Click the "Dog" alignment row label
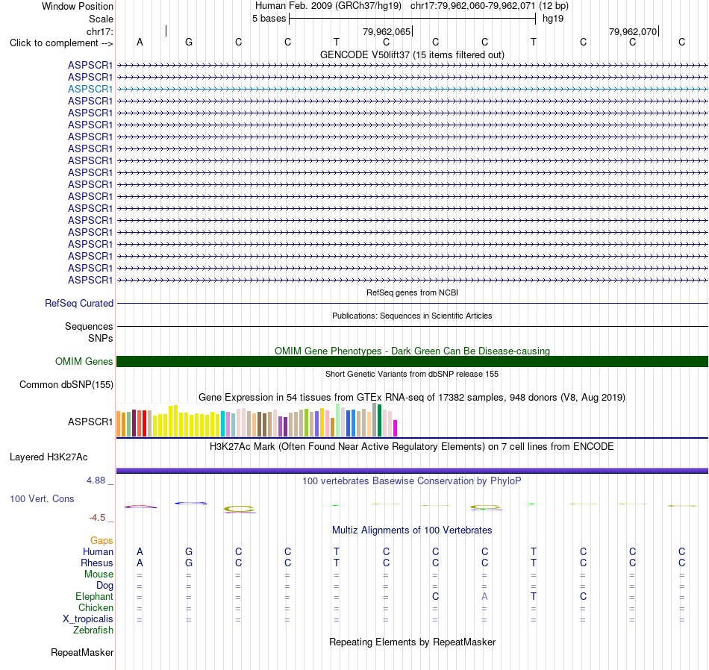Image resolution: width=709 pixels, height=670 pixels. point(104,586)
